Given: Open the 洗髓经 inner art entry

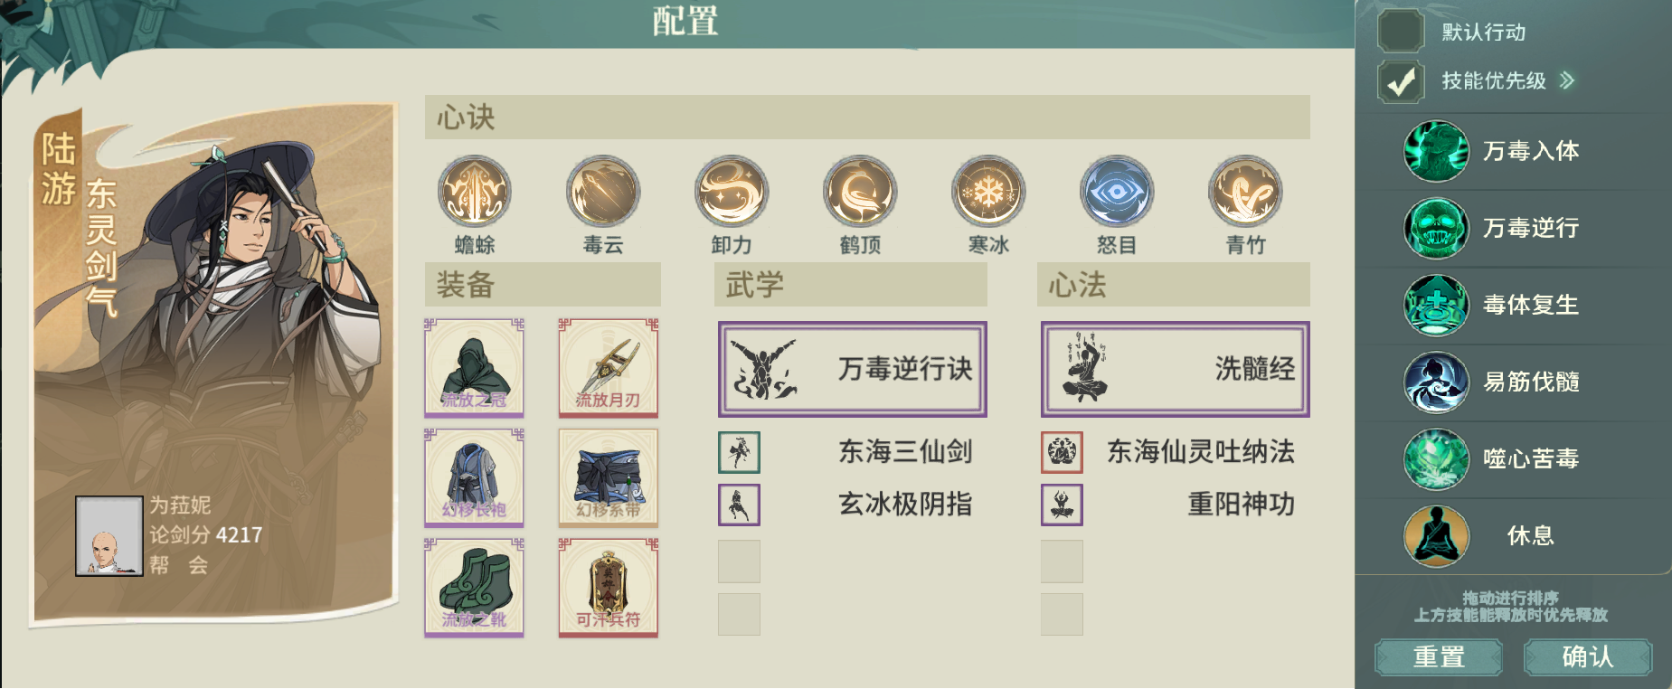Looking at the screenshot, I should pos(1176,369).
